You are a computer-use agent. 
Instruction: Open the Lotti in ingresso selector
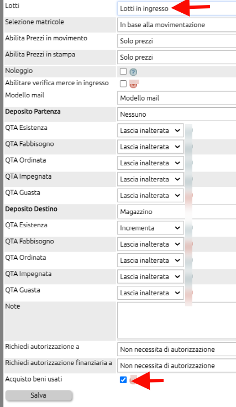[177, 8]
